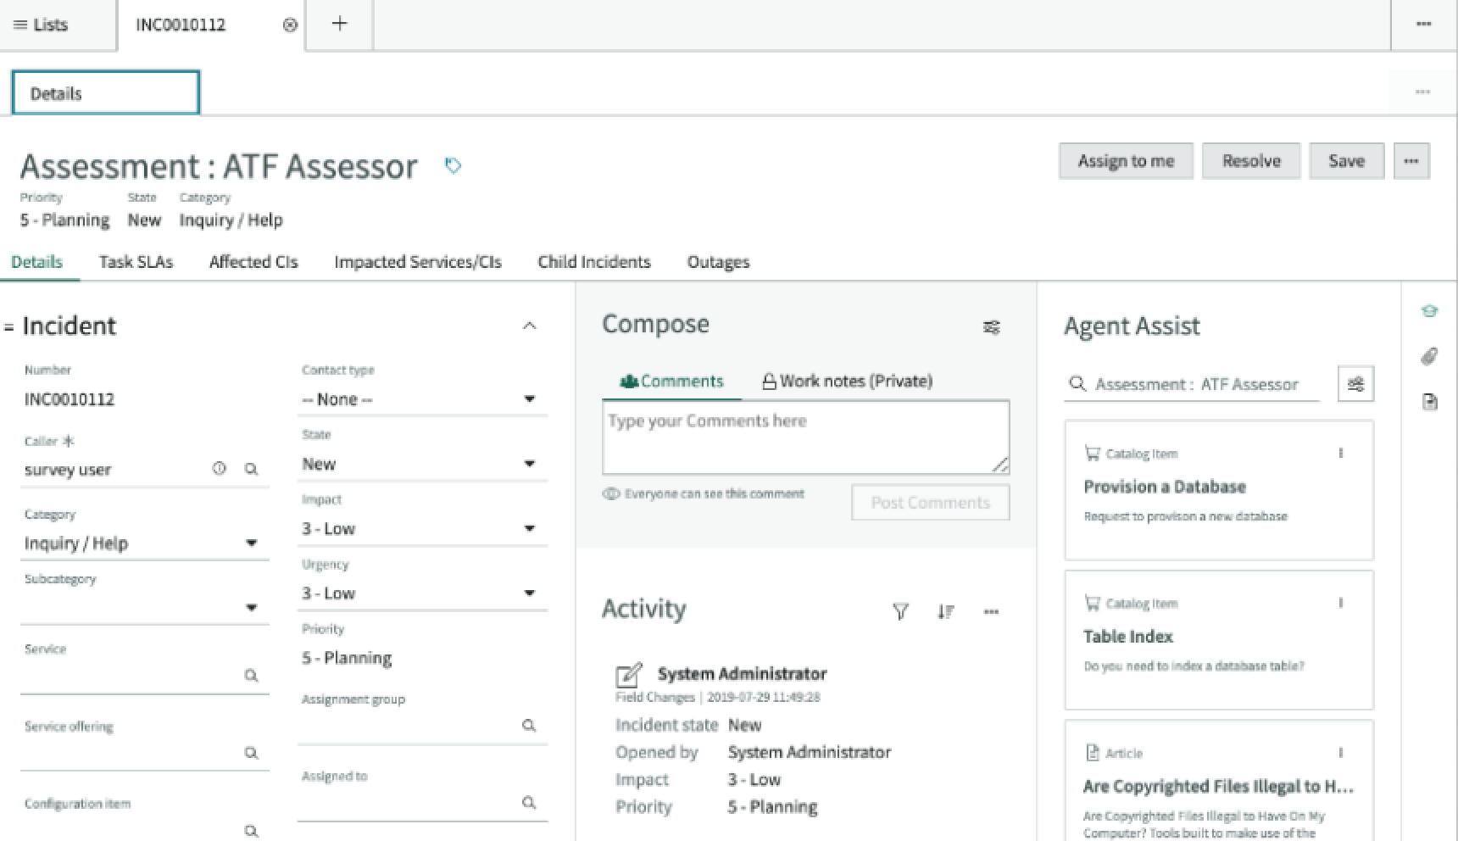Open the Provision a Database catalog item options menu

tap(1340, 454)
